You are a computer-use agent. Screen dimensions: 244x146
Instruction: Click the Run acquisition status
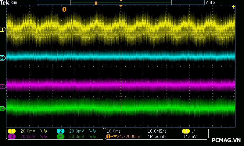click(x=14, y=2)
